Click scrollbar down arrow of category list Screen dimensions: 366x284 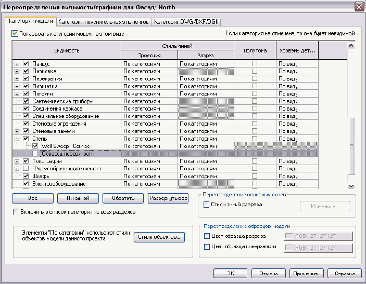(351, 186)
